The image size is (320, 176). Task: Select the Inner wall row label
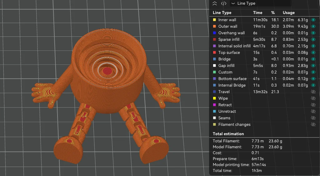pos(227,20)
